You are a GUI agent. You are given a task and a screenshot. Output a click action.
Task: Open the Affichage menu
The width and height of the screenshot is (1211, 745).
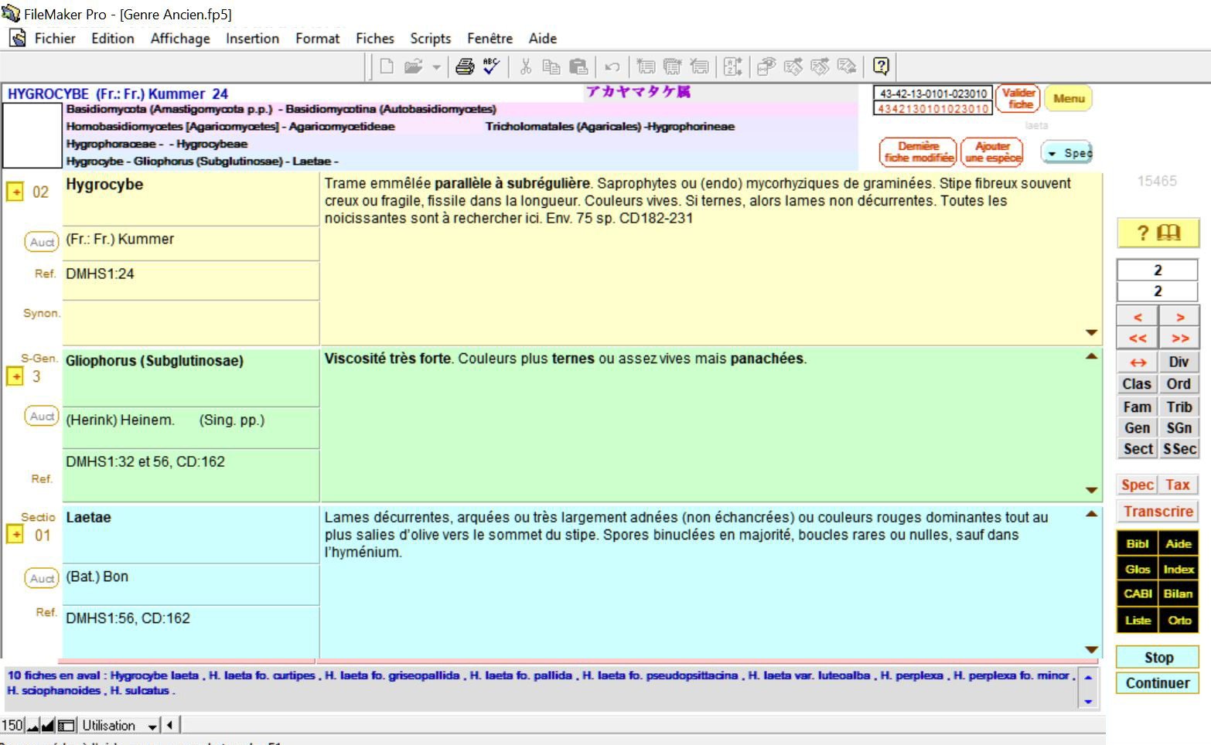[180, 39]
